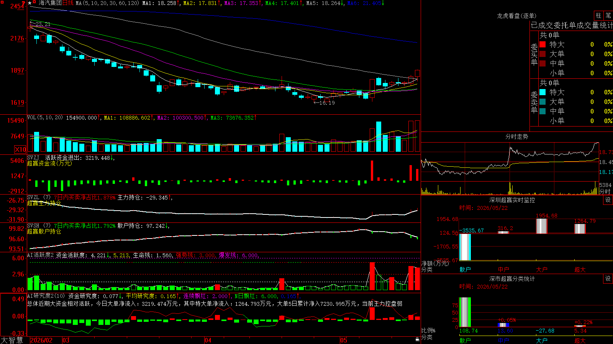Click the 委卖单 section label
Screen dimensions: 613x344
[x=534, y=102]
